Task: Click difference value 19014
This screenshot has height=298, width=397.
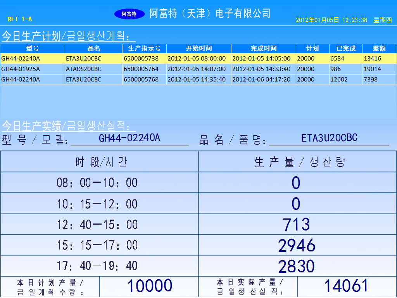Action: 379,69
